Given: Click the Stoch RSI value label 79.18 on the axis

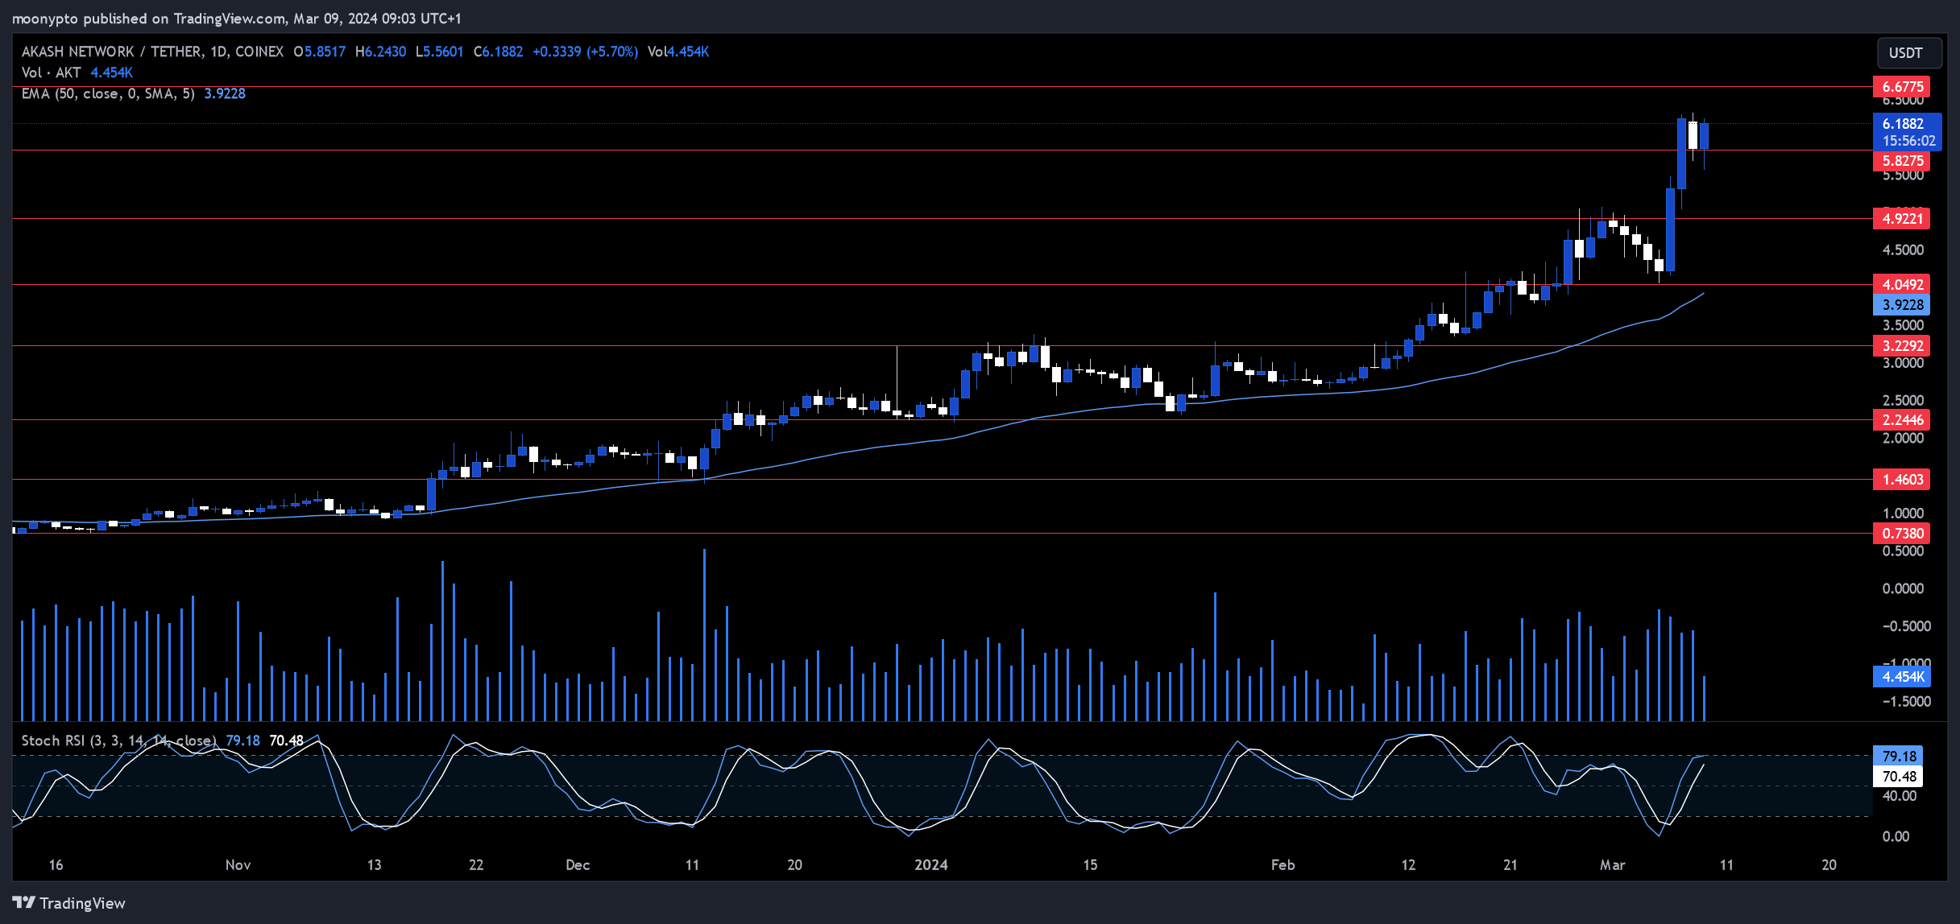Looking at the screenshot, I should (x=1898, y=756).
